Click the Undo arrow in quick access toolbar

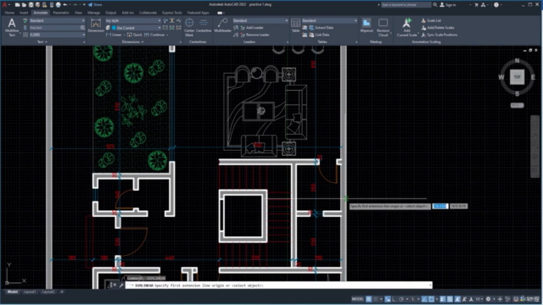click(x=64, y=5)
